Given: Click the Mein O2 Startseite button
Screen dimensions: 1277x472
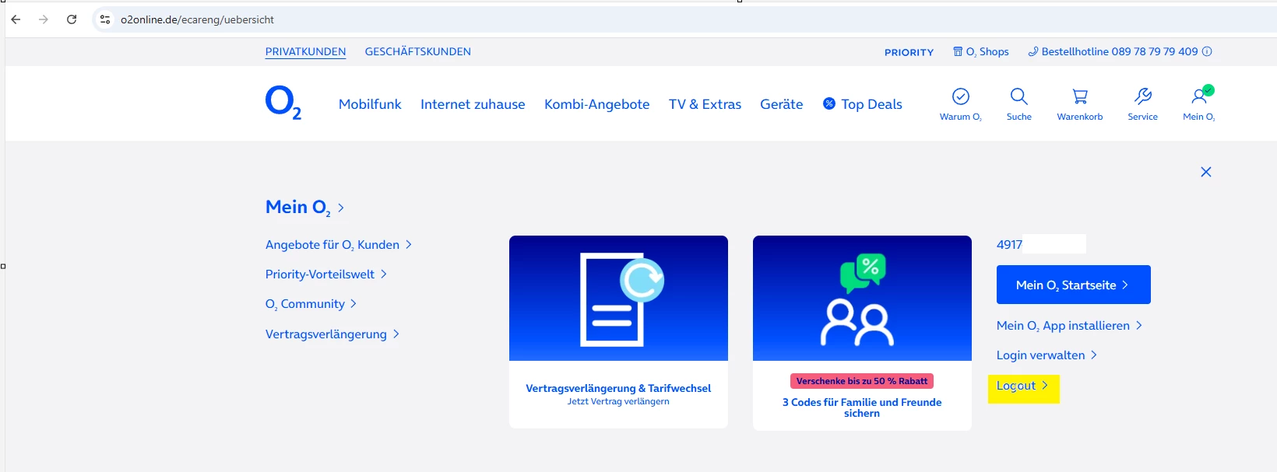Looking at the screenshot, I should tap(1073, 285).
